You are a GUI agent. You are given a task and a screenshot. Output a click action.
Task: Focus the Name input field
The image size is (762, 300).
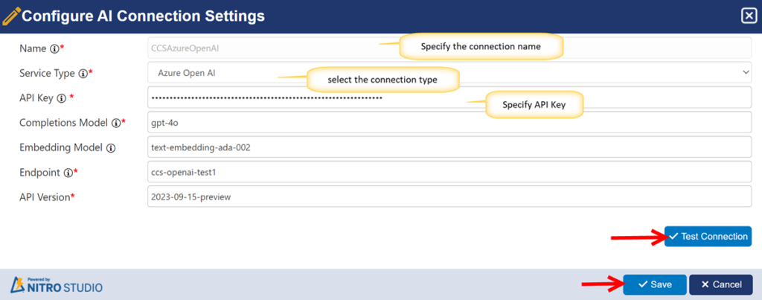pyautogui.click(x=268, y=48)
